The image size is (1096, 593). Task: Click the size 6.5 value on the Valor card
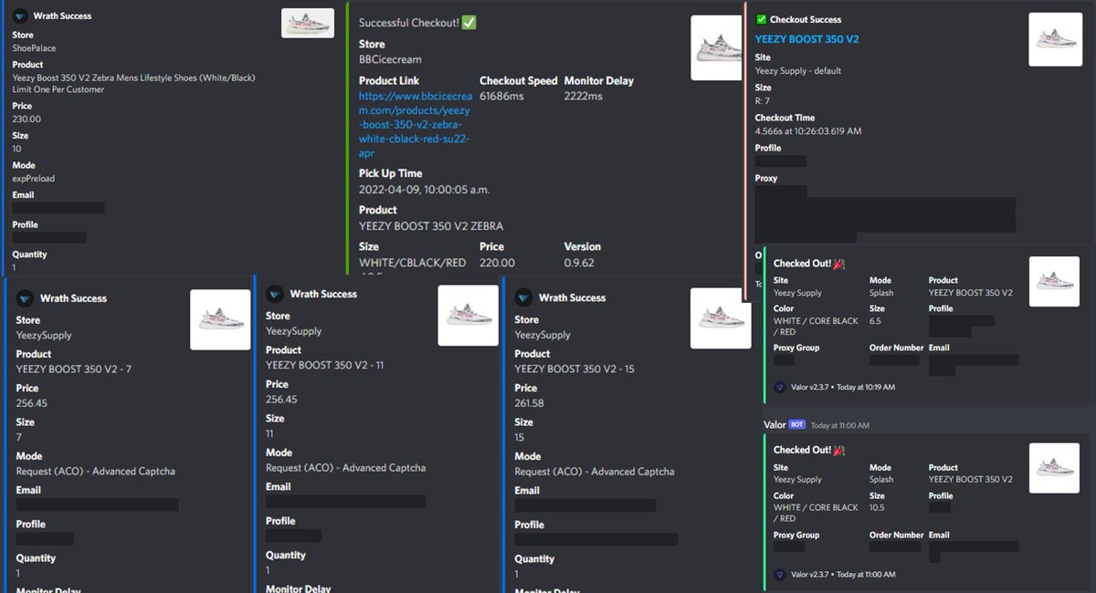pos(875,321)
